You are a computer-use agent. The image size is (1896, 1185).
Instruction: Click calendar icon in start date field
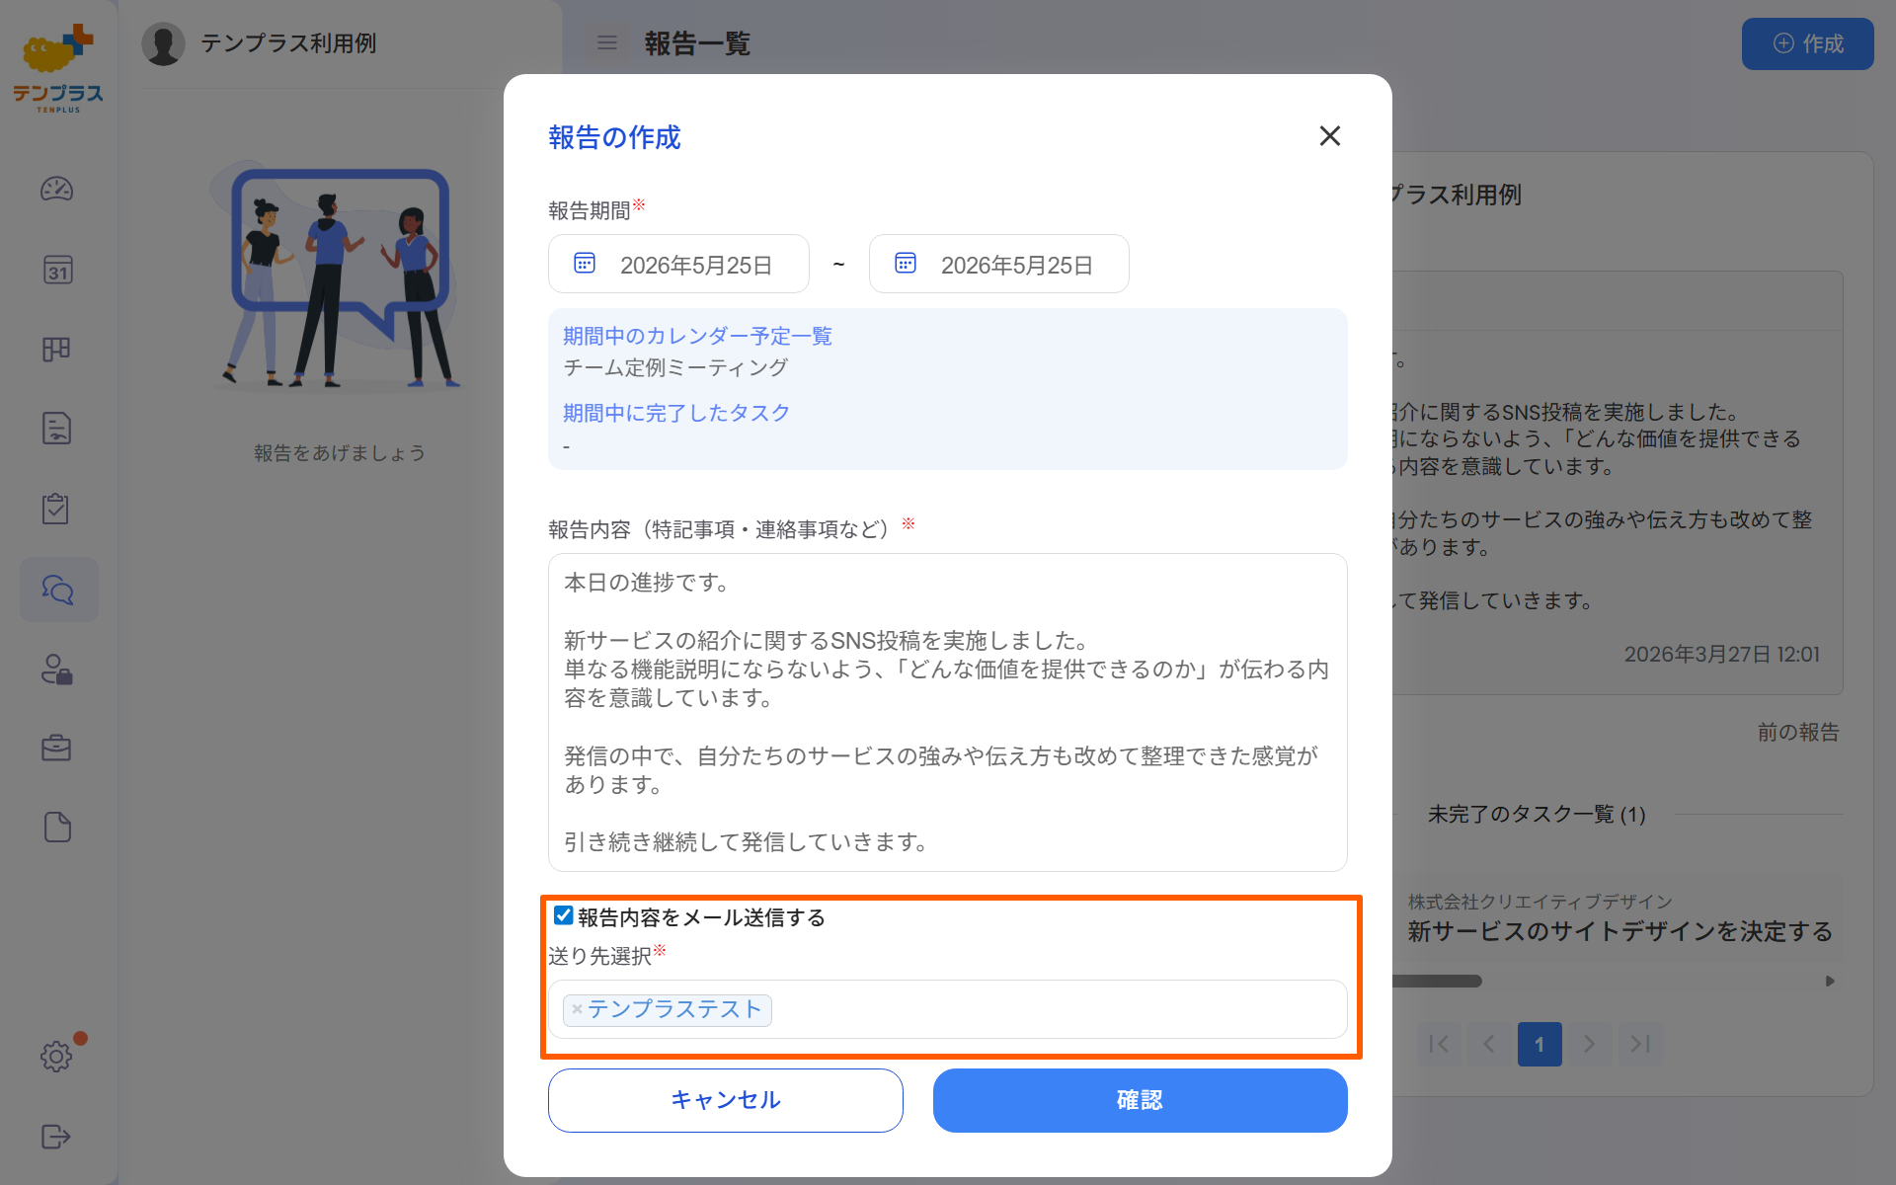pos(585,264)
